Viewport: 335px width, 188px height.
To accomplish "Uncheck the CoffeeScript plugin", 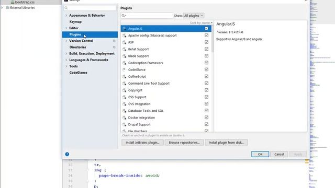I will 206,76.
